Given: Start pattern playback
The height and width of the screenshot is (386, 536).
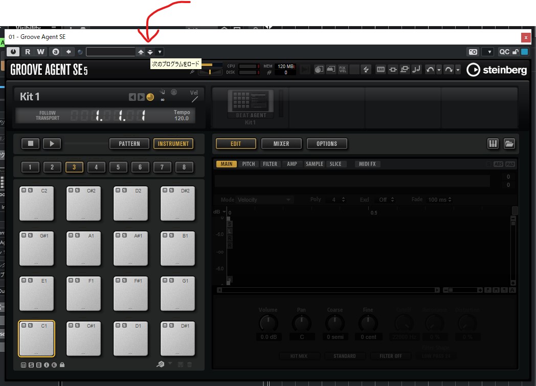Looking at the screenshot, I should pyautogui.click(x=52, y=144).
